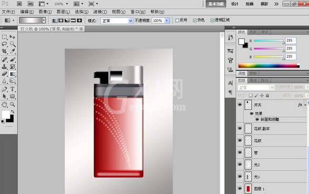The image size is (309, 194).
Task: Open the 编辑(E) menu
Action: (27, 12)
